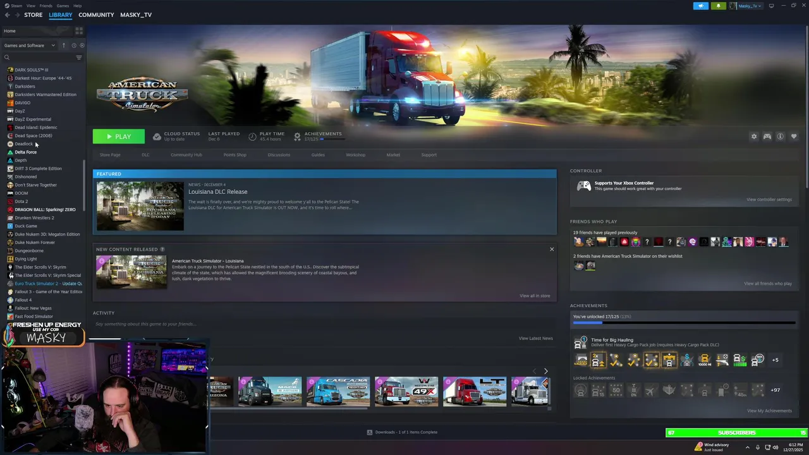The image size is (809, 455).
Task: Advance the DLC carousel right arrow
Action: pos(546,371)
